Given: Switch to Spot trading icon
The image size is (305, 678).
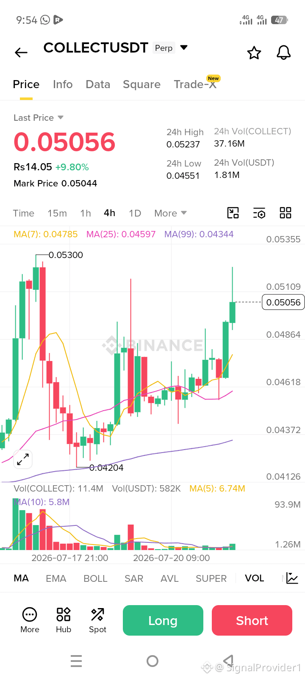Looking at the screenshot, I should pos(97,620).
